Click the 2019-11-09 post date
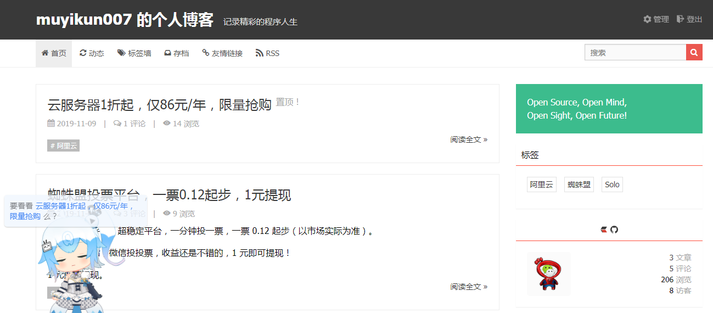This screenshot has height=313, width=713. point(72,124)
